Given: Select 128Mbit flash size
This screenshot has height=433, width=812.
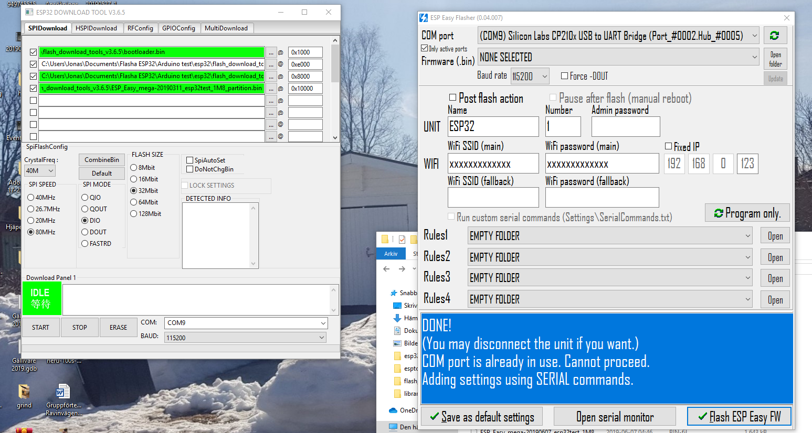Looking at the screenshot, I should click(x=134, y=214).
